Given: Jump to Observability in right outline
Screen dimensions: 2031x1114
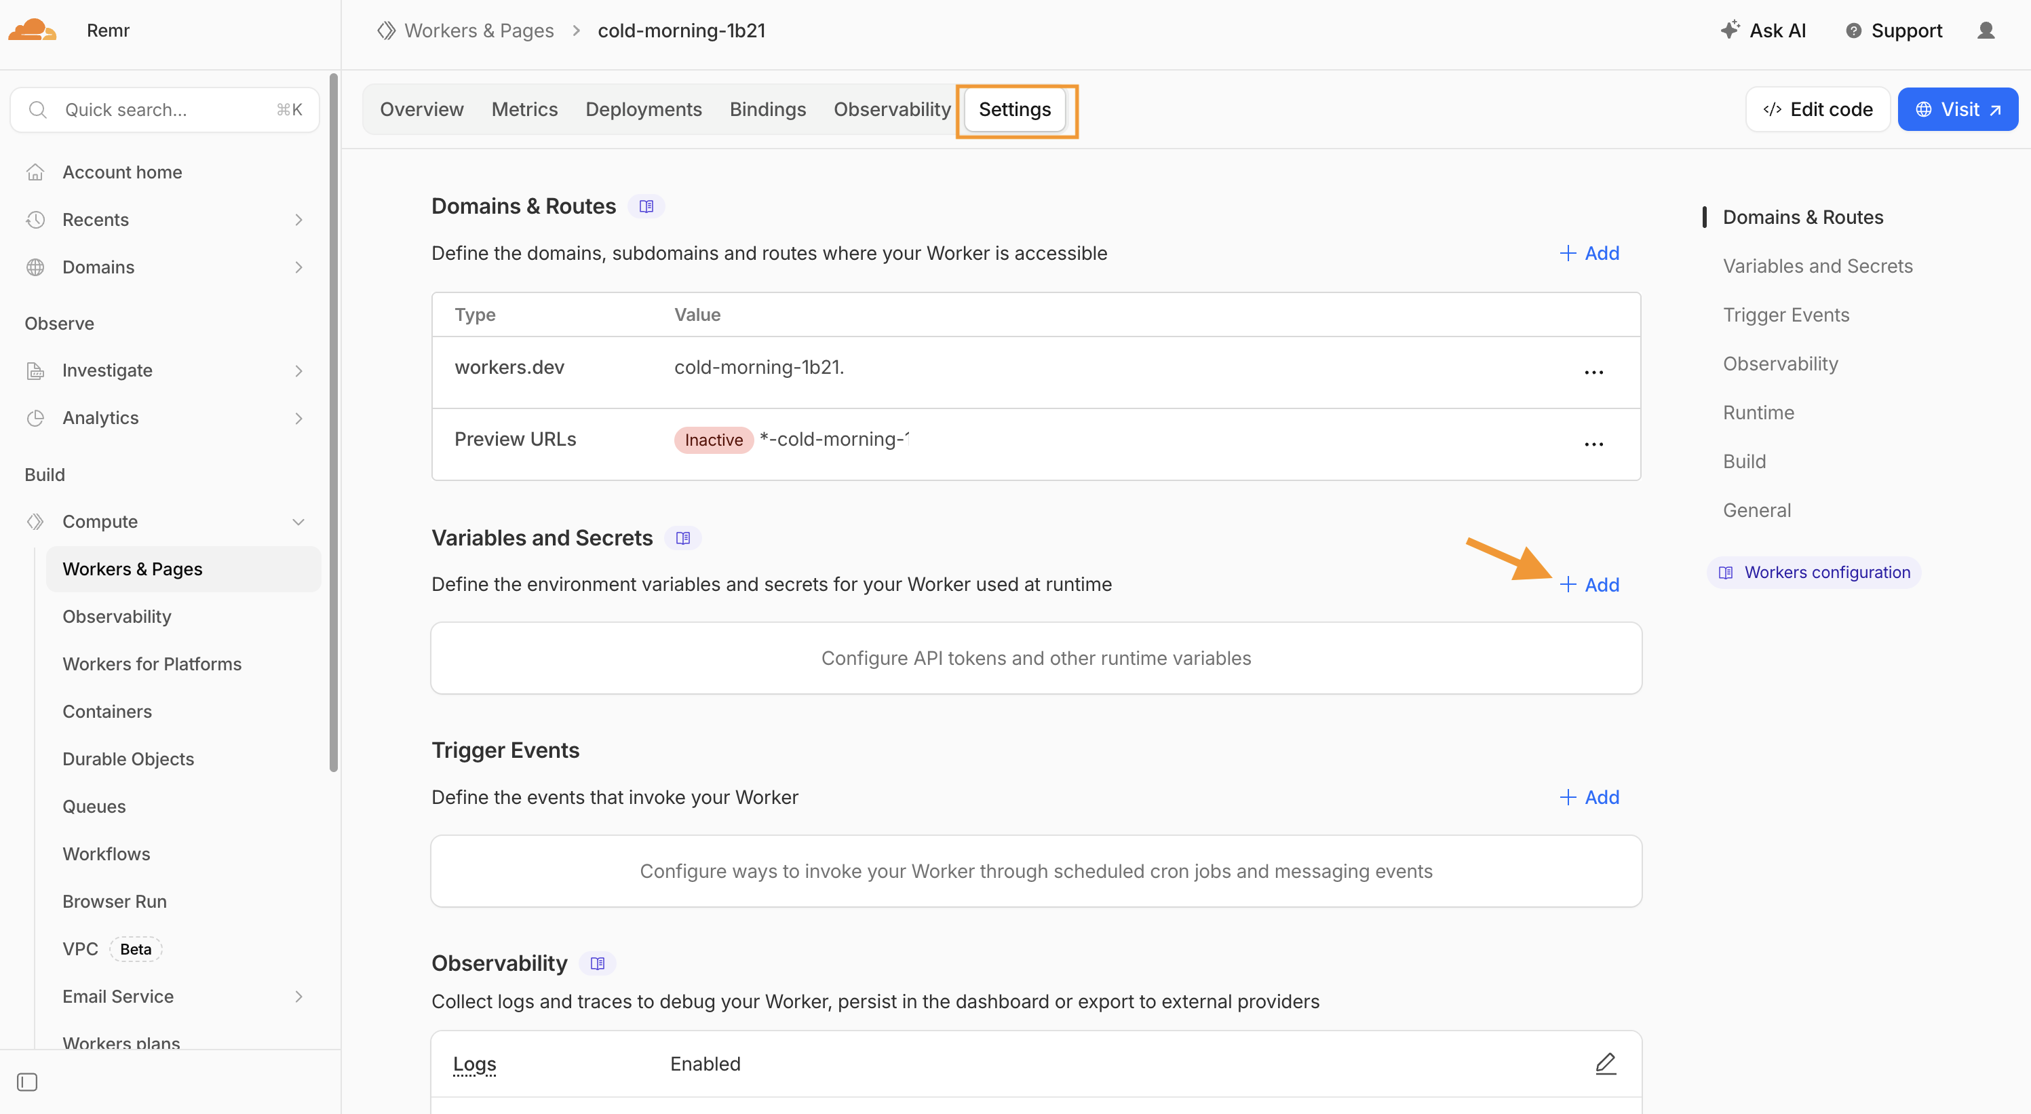Looking at the screenshot, I should point(1780,364).
